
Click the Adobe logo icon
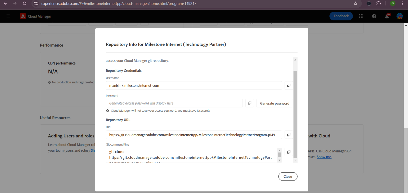coord(23,16)
